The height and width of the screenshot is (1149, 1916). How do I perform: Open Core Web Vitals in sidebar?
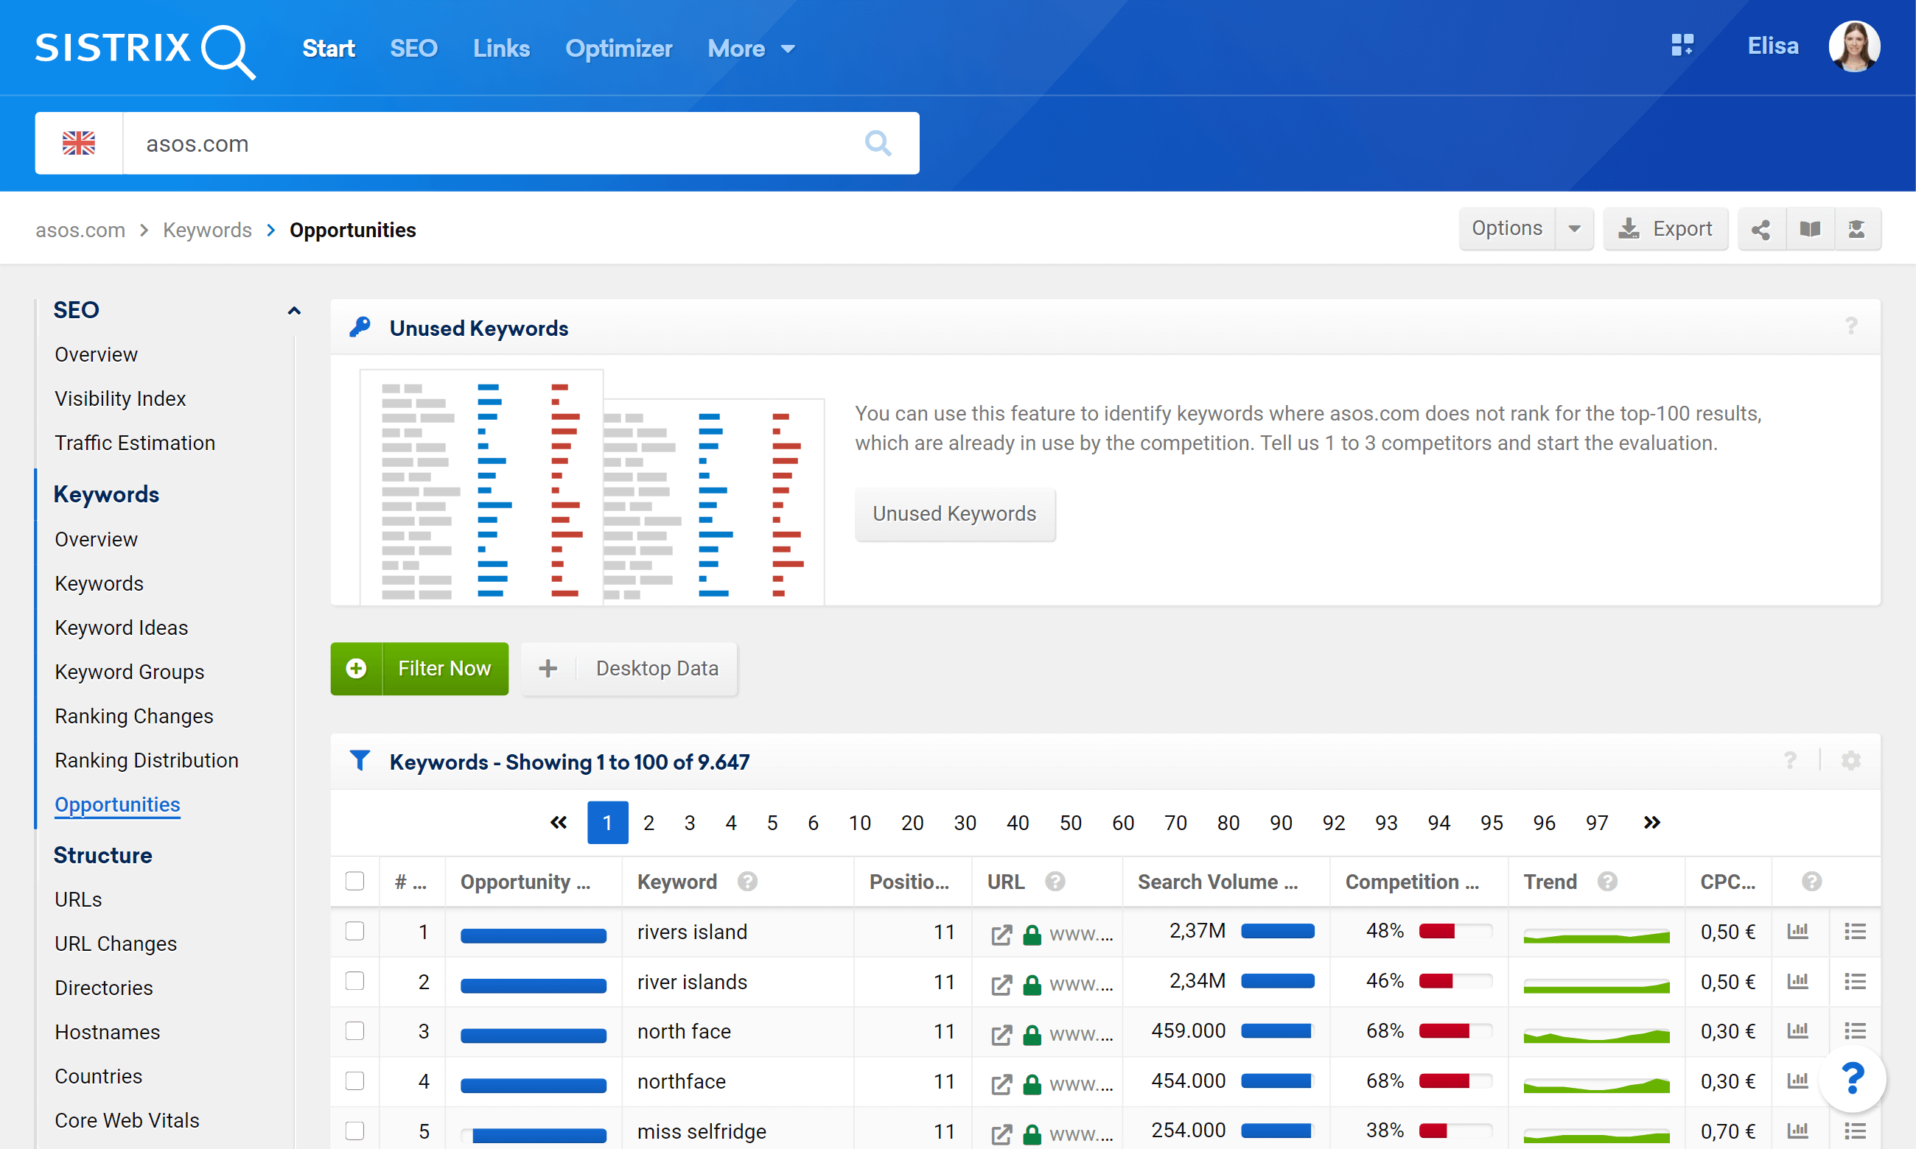(127, 1120)
